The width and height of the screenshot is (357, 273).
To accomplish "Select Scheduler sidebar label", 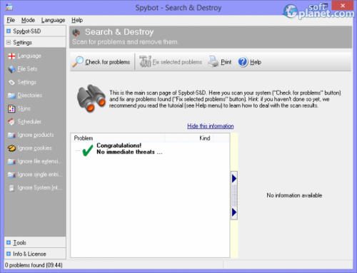I will [29, 122].
